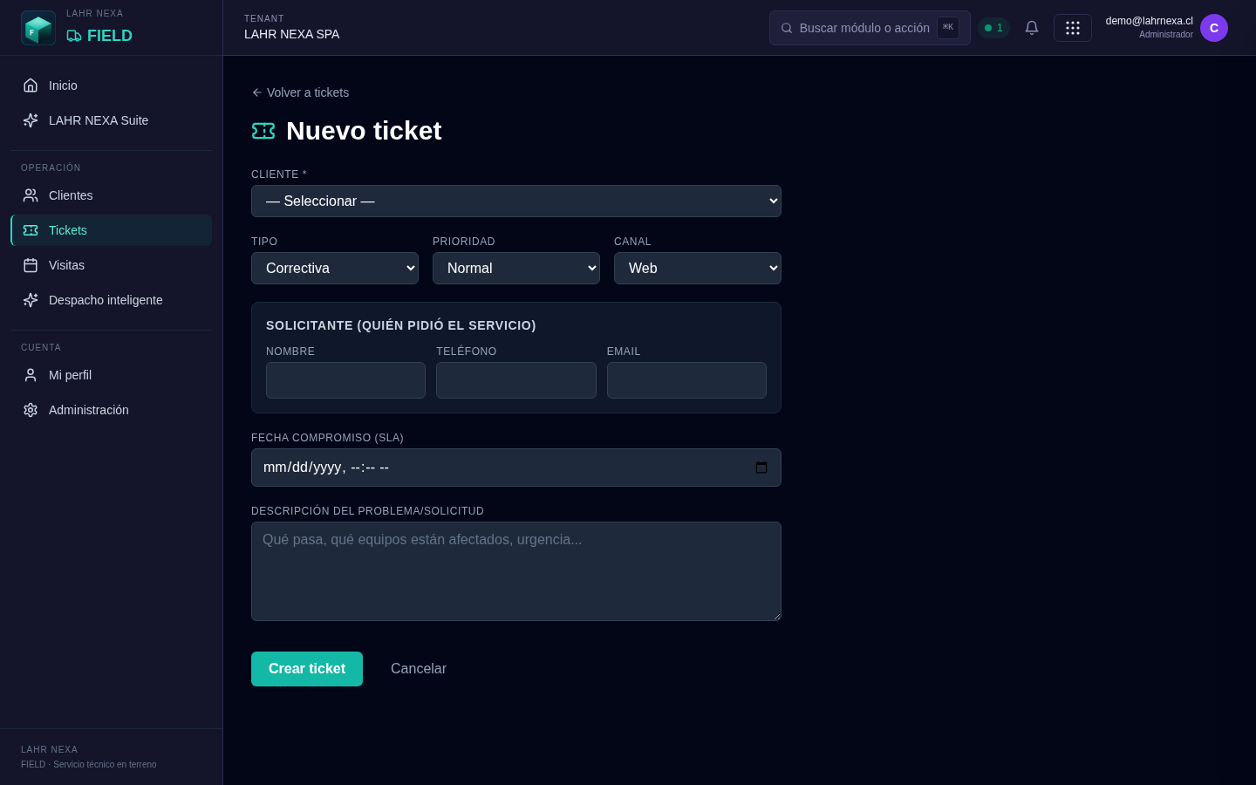Screen dimensions: 1256x785
Task: Open the Tipo dropdown showing Correctiva
Action: [335, 269]
